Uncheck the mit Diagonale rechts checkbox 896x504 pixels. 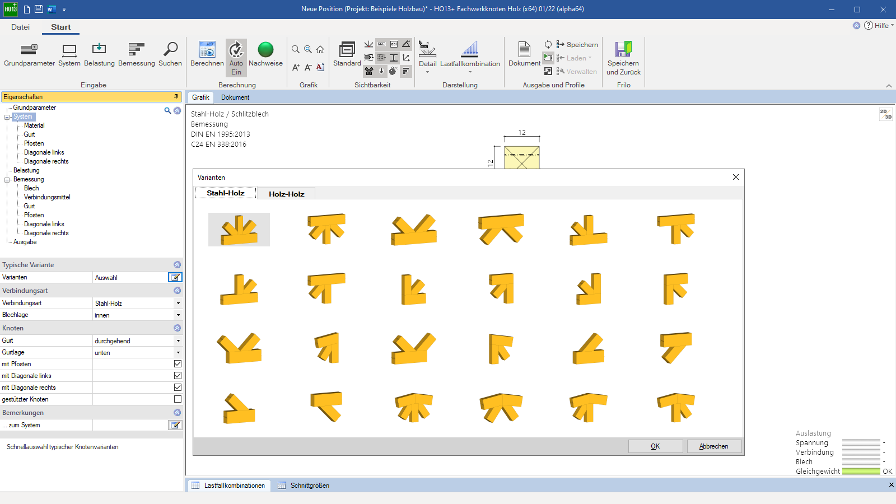178,388
